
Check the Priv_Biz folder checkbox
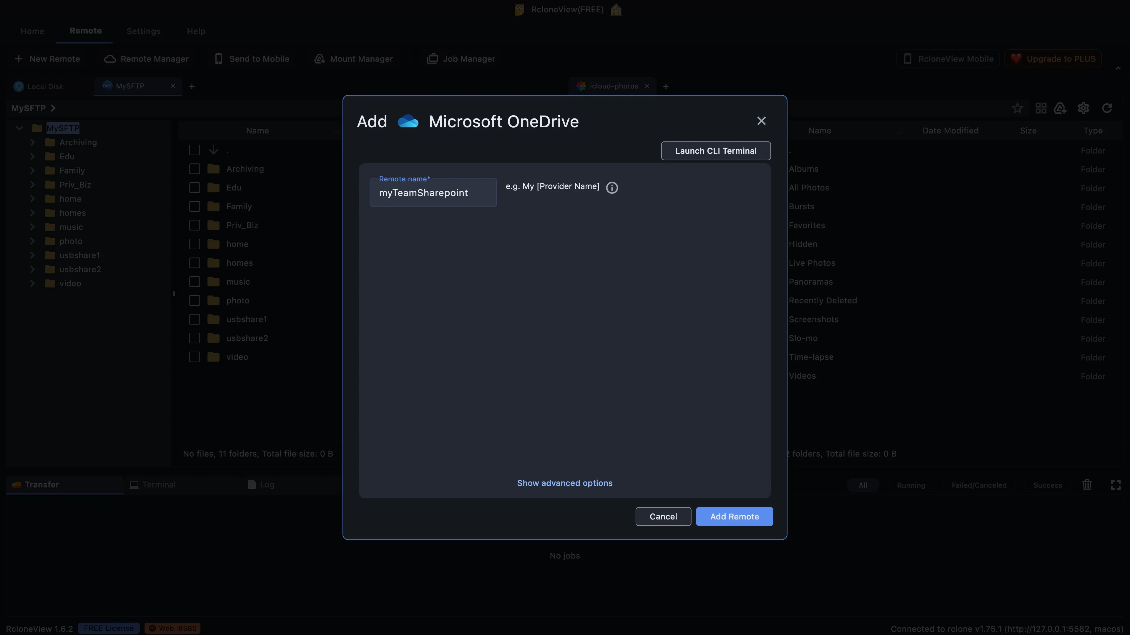pyautogui.click(x=195, y=225)
